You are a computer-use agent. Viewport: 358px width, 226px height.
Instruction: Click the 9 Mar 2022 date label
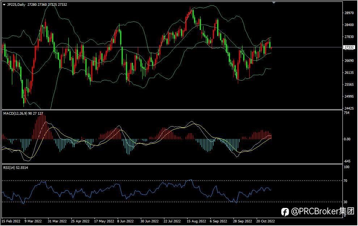pyautogui.click(x=33, y=221)
